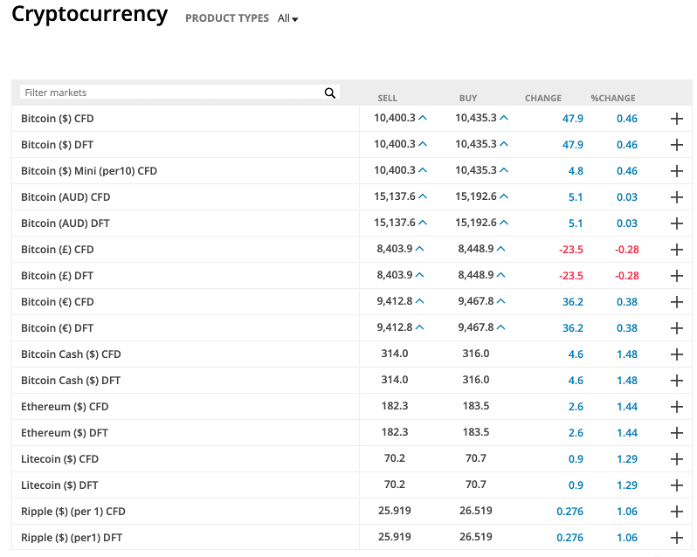Click sell price 25.919 for Ripple (per 1) CFD
Screen dimensions: 697x557
pos(395,511)
